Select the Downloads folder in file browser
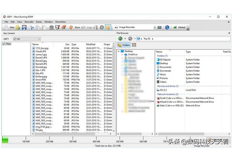This screenshot has height=149, width=233. click(x=164, y=71)
